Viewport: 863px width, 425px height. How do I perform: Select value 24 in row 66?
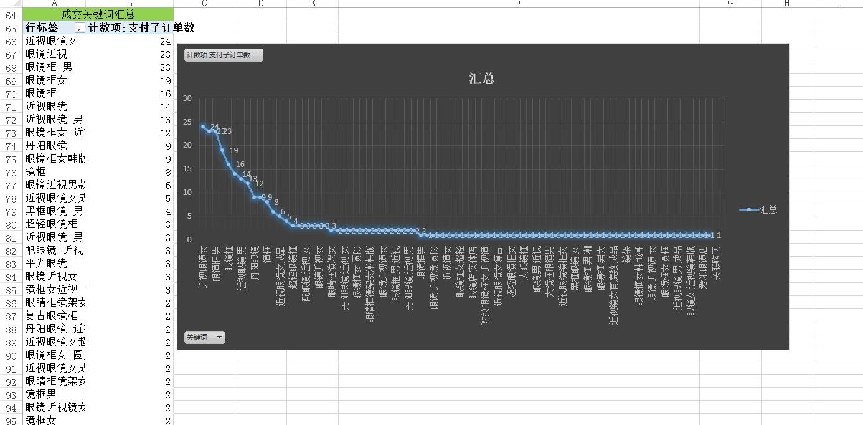130,41
